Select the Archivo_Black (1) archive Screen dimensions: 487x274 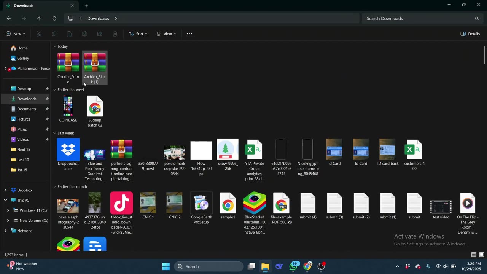(95, 68)
